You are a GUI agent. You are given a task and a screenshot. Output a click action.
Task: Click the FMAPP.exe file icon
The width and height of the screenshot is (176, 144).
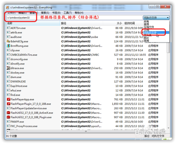[x=8, y=122]
